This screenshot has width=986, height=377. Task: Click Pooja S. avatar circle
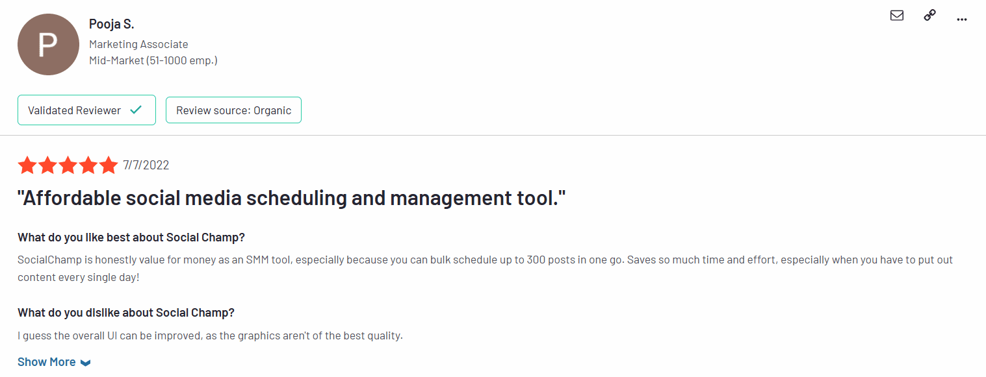click(48, 45)
